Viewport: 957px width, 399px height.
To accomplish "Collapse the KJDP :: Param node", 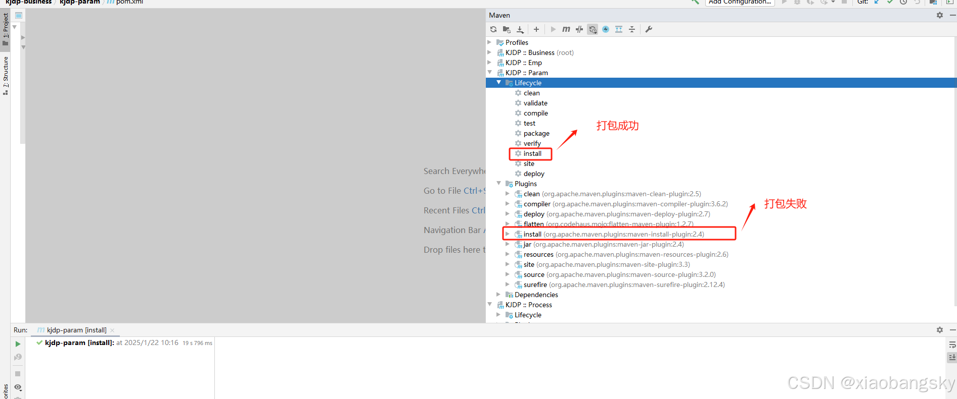I will point(489,73).
